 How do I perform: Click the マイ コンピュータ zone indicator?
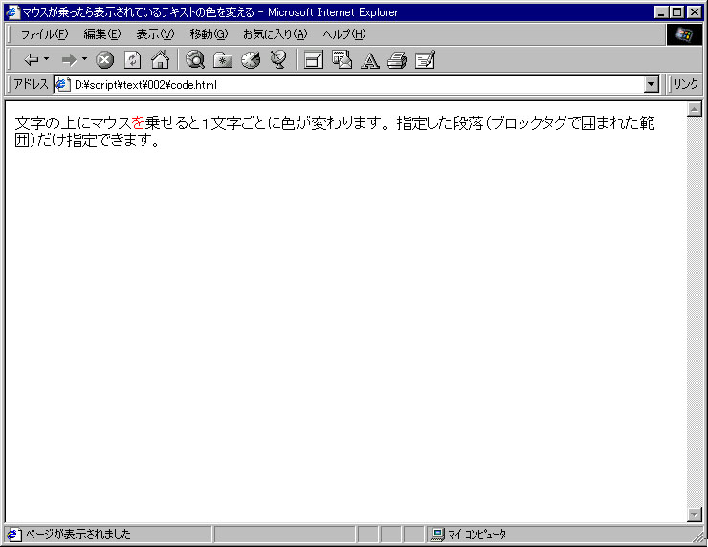click(476, 535)
